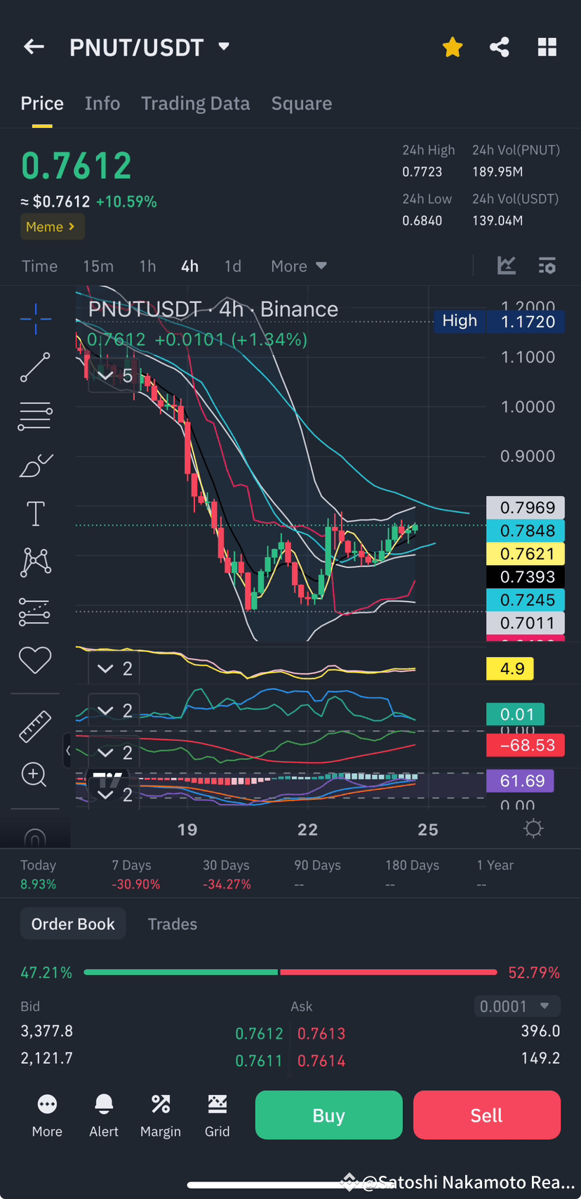Image resolution: width=581 pixels, height=1199 pixels.
Task: Select the 7 Days performance period
Action: coord(135,874)
